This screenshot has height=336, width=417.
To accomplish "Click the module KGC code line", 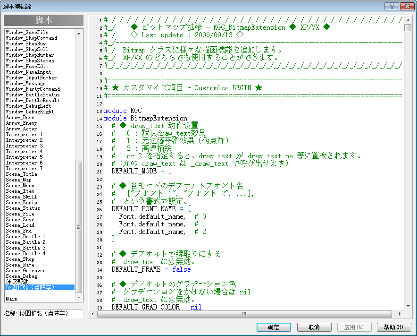I will point(123,111).
